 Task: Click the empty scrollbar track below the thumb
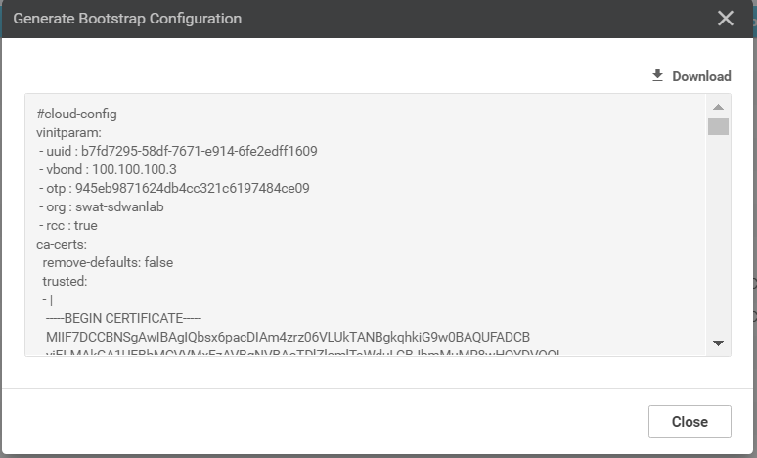(x=718, y=235)
